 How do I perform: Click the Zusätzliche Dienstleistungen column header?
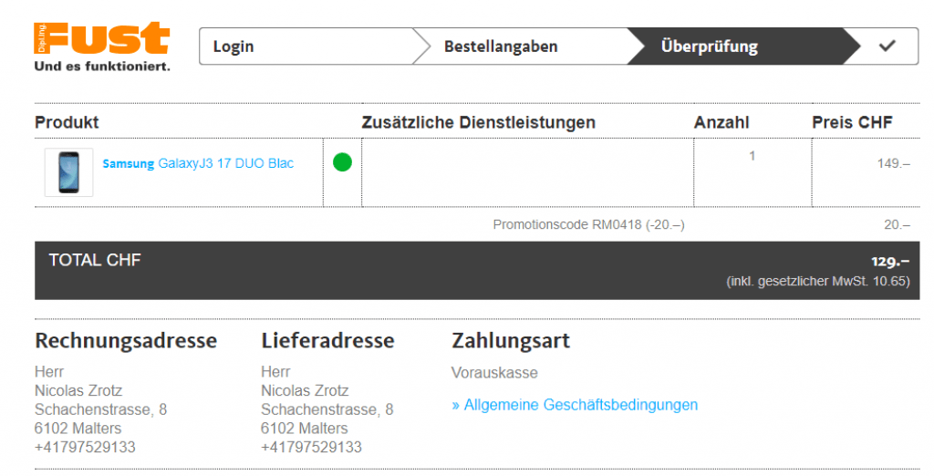click(478, 122)
